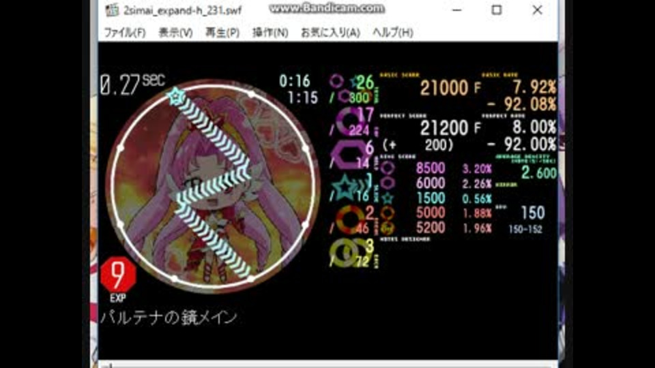655x368 pixels.
Task: Click the total time 1:15
Action: tap(302, 97)
